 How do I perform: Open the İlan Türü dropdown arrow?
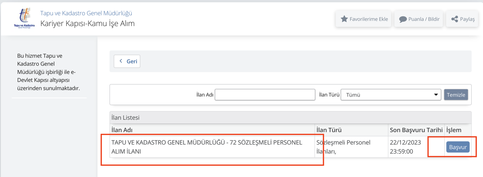point(436,95)
